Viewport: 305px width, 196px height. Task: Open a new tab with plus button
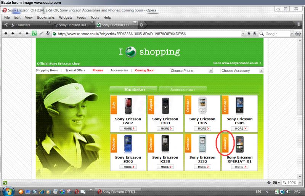coord(141,25)
